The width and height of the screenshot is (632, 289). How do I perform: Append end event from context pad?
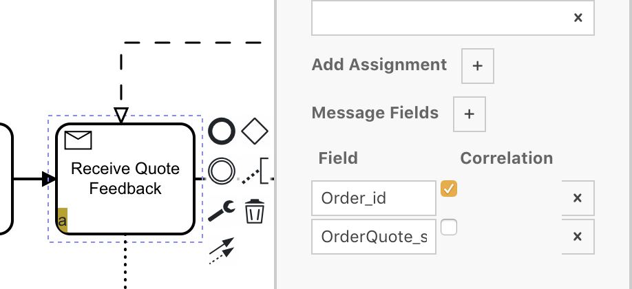click(222, 131)
